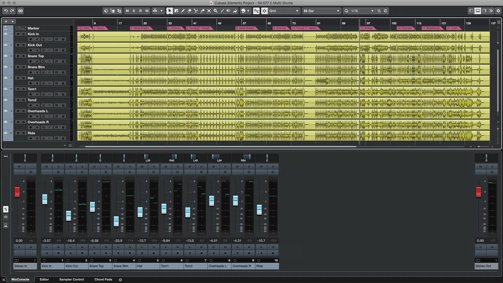The width and height of the screenshot is (503, 283).
Task: Open Edit Channel Settings for Kick In strip
Action: point(58,172)
